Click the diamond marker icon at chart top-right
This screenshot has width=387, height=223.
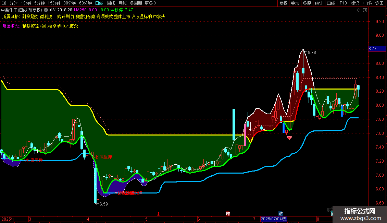click(x=359, y=10)
